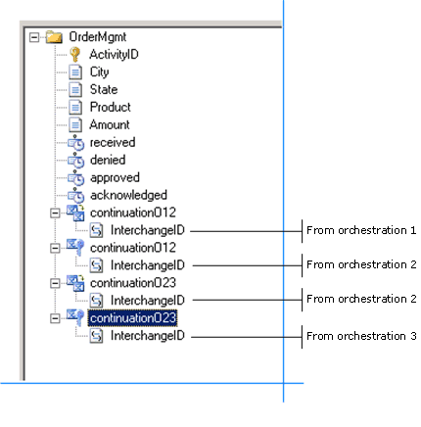Select the Product data item
Screen dimensions: 421x427
click(x=111, y=107)
